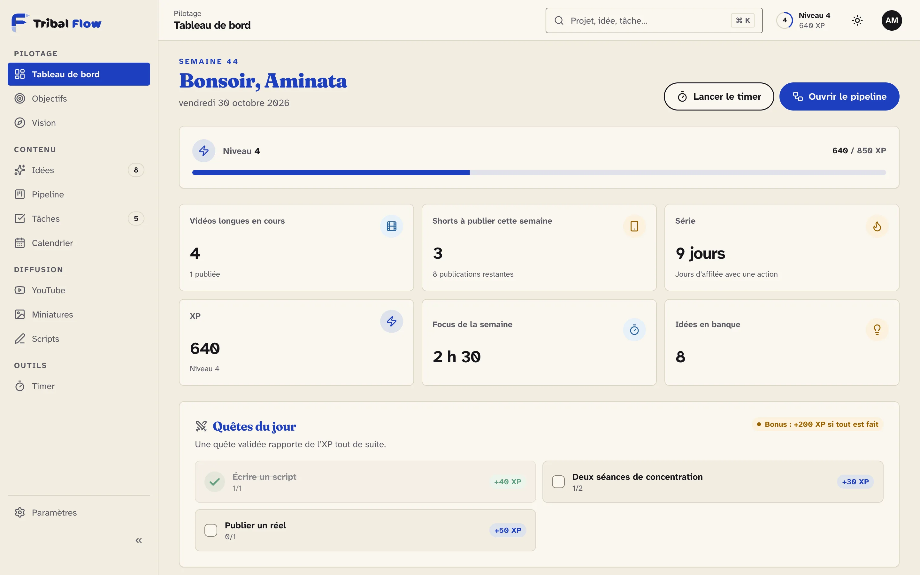Focus the Projet, idée, tâche search field

click(x=654, y=20)
